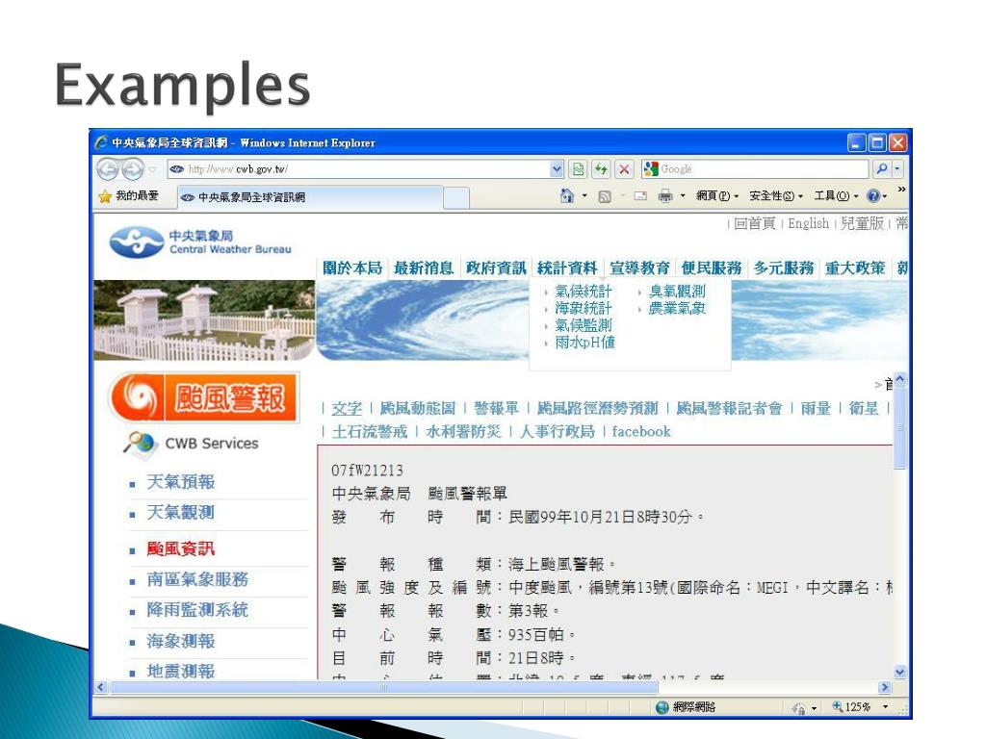Click the globe 網際網路 zone icon in status bar
This screenshot has height=739, width=986.
(x=662, y=707)
